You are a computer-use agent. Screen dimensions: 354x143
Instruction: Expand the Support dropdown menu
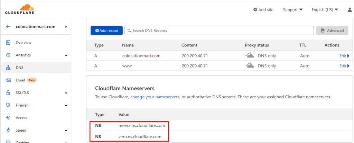[293, 10]
